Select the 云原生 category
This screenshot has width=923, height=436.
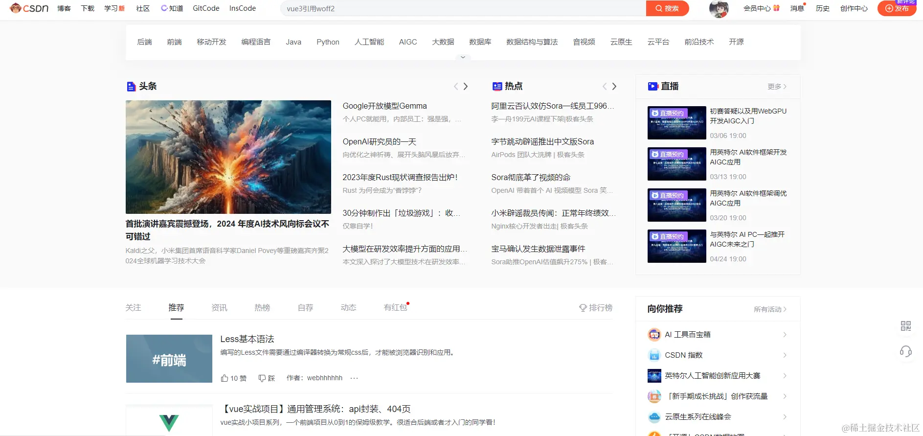pos(621,42)
